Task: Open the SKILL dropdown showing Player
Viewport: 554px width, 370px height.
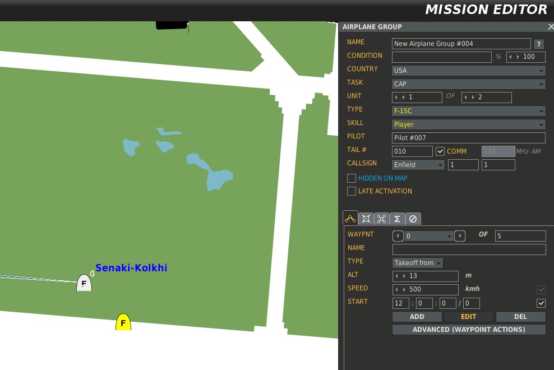Action: point(469,124)
